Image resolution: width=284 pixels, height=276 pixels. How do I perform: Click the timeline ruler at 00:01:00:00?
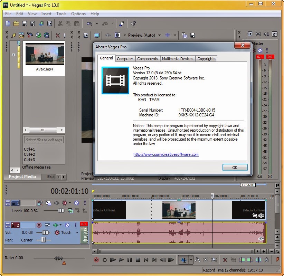[160, 196]
